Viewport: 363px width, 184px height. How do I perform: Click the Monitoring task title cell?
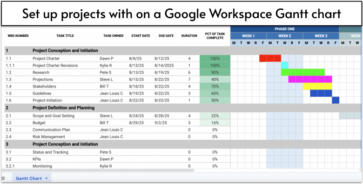(42, 166)
